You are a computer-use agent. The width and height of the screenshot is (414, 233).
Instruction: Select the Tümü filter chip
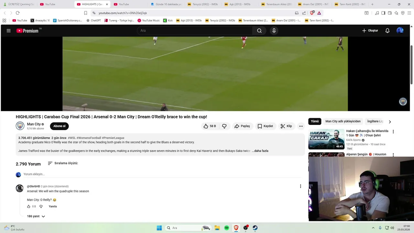(x=315, y=121)
